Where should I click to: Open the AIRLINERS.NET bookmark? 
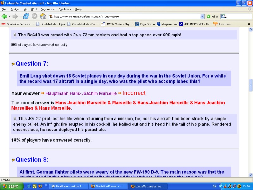pyautogui.click(x=195, y=24)
